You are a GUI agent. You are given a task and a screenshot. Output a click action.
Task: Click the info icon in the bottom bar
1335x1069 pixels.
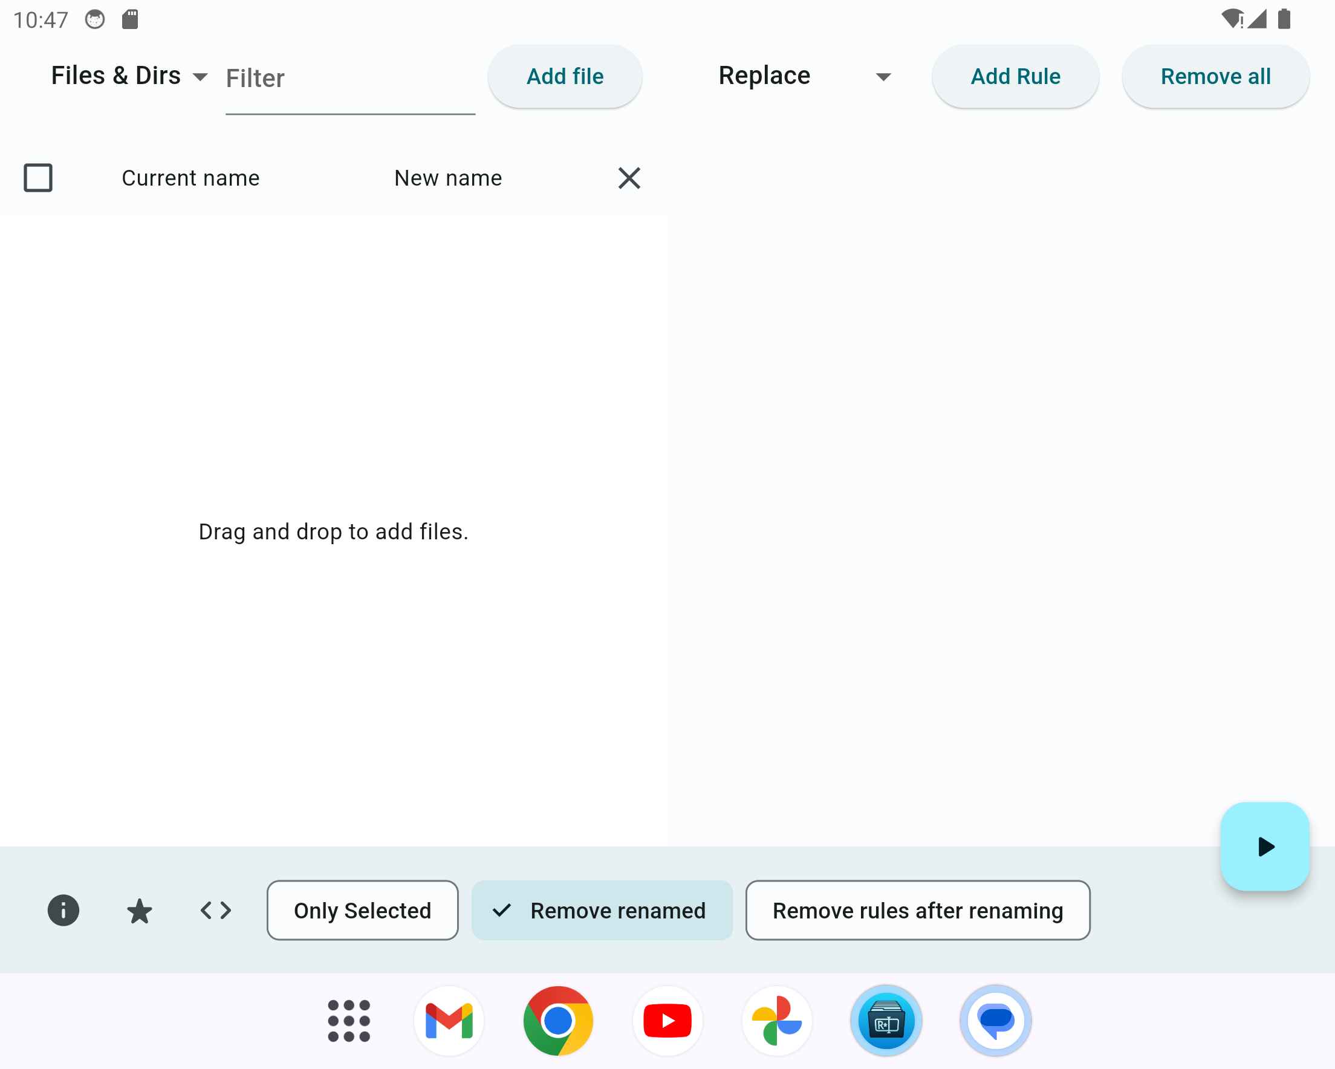tap(63, 911)
